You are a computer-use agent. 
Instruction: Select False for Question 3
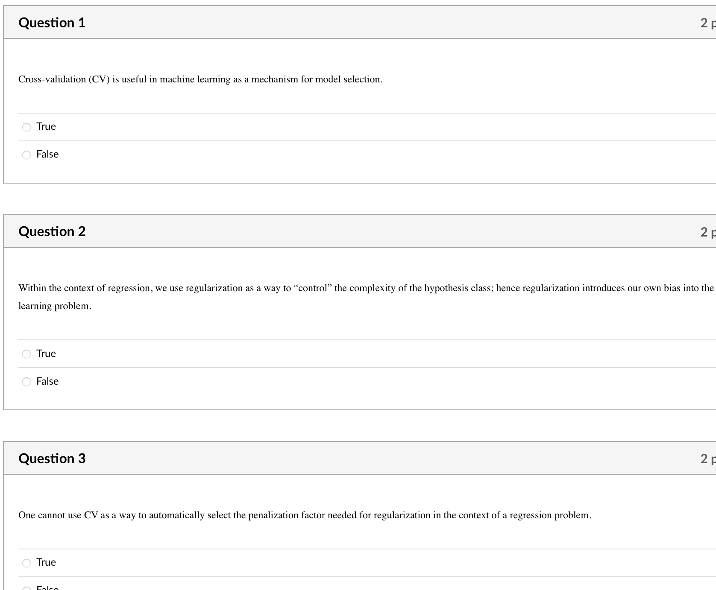pos(26,587)
